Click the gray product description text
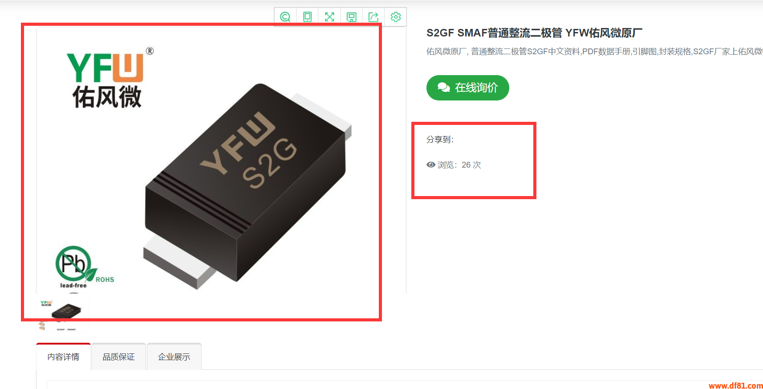Viewport: 763px width, 389px height. [595, 52]
